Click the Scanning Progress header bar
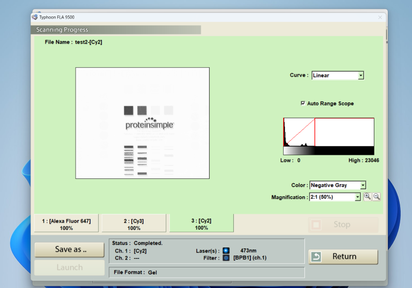 click(x=116, y=30)
